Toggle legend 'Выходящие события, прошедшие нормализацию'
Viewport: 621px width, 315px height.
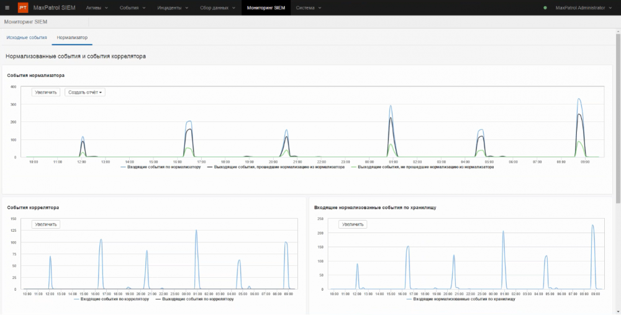pyautogui.click(x=276, y=167)
